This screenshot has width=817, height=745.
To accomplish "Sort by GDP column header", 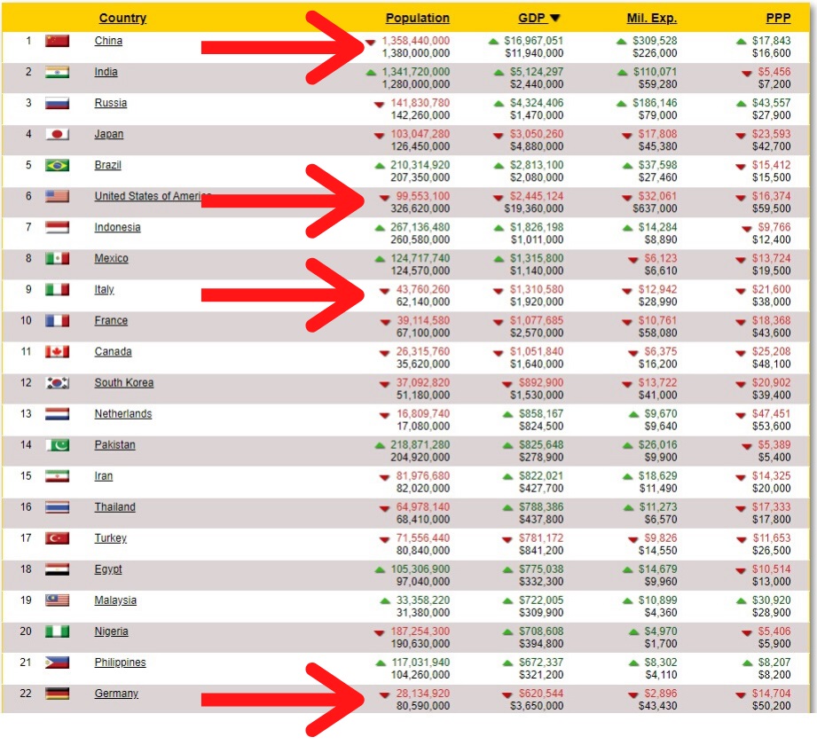I will click(538, 18).
